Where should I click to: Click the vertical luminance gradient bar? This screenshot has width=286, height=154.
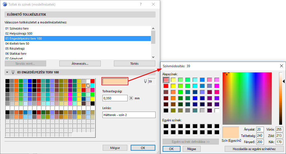tap(280, 98)
